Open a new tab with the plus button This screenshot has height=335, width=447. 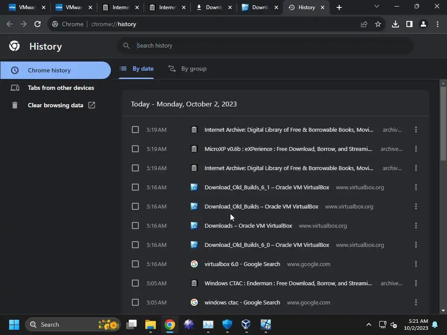[x=339, y=7]
